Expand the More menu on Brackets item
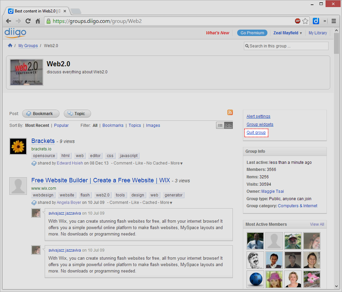 tap(176, 163)
